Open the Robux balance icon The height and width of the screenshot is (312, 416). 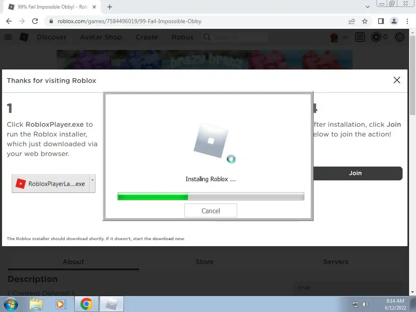click(x=376, y=37)
